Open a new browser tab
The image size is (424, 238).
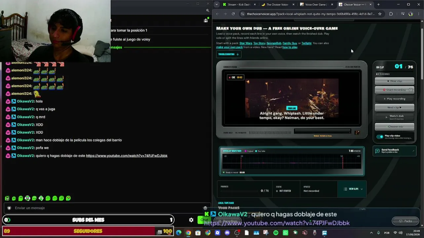coord(378,5)
